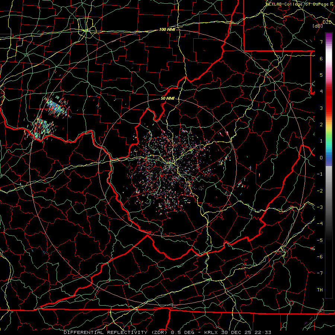This screenshot has width=335, height=335.
Task: Click the 100 NMI range ring label
Action: pyautogui.click(x=167, y=29)
